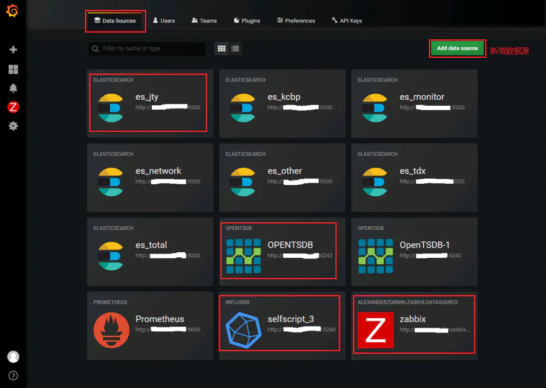Open the Dashboards grid icon in sidebar
This screenshot has width=546, height=388.
[x=13, y=70]
